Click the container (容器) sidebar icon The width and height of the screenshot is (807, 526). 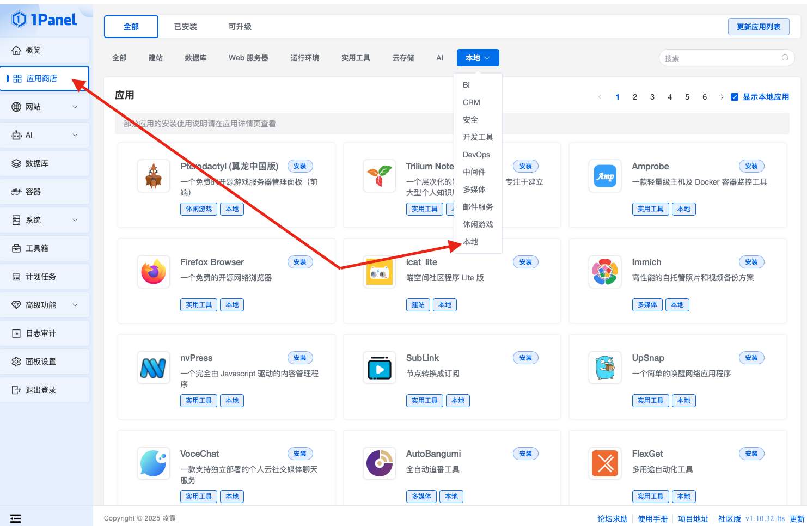16,192
